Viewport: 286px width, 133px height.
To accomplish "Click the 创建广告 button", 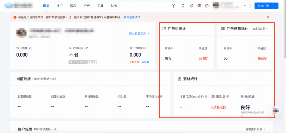I will pyautogui.click(x=263, y=6).
